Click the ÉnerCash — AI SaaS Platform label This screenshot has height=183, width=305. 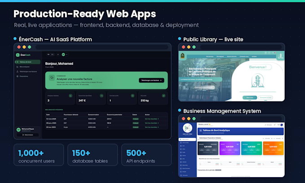(x=55, y=39)
